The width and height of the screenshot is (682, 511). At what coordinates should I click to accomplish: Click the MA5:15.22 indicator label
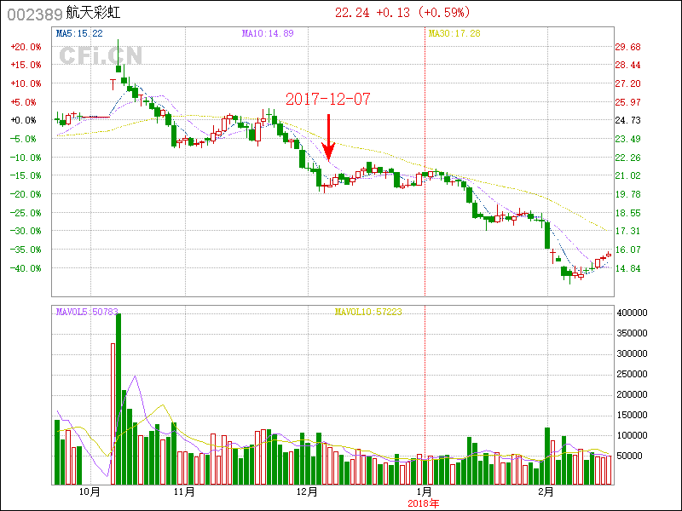[79, 33]
